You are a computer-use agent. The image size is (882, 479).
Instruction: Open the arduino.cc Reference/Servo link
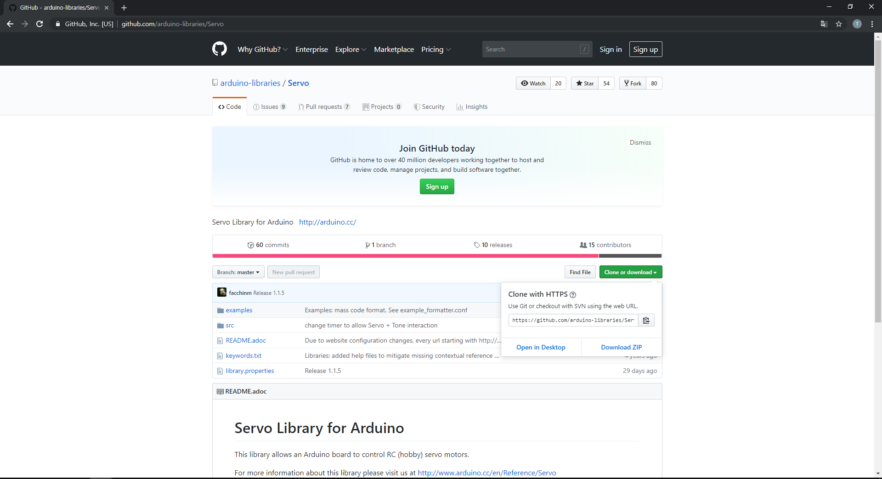pyautogui.click(x=487, y=473)
